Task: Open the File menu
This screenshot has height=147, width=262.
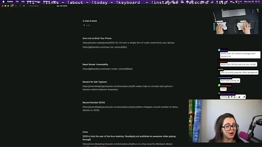Action: pyautogui.click(x=17, y=1)
